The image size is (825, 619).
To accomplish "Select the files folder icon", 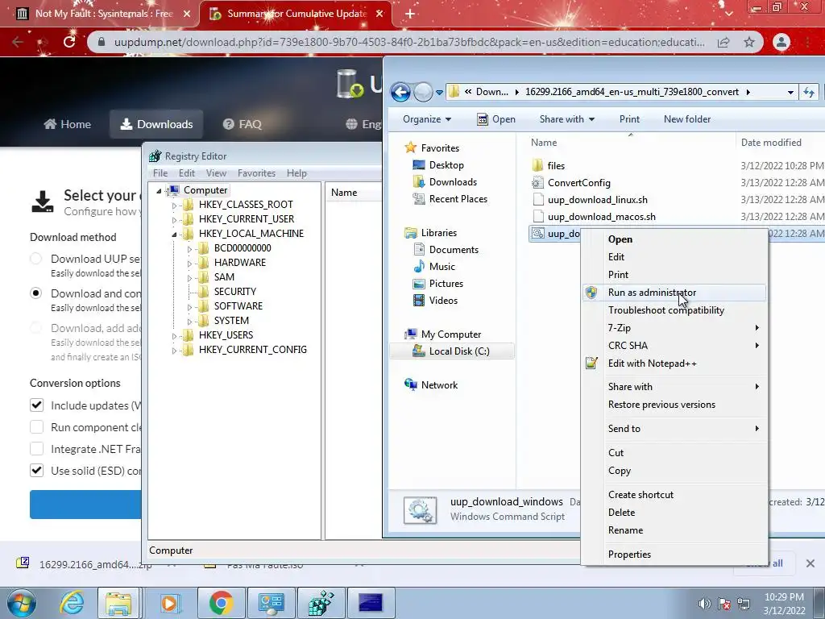I will [537, 166].
